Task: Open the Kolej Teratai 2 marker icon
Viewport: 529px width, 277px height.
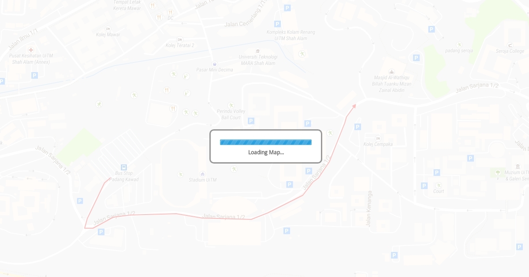Action: [179, 40]
